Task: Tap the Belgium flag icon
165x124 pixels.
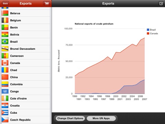Action: [5, 20]
